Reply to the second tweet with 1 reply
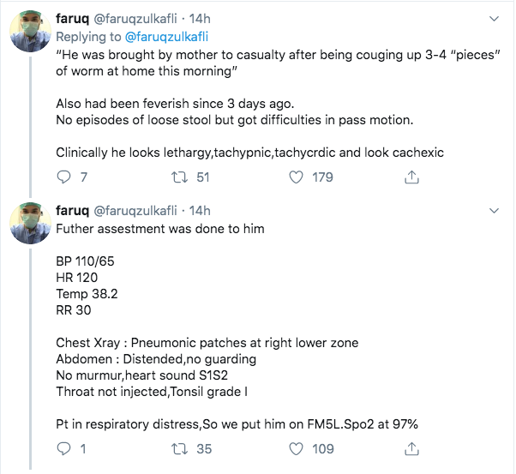The image size is (516, 474). point(63,448)
